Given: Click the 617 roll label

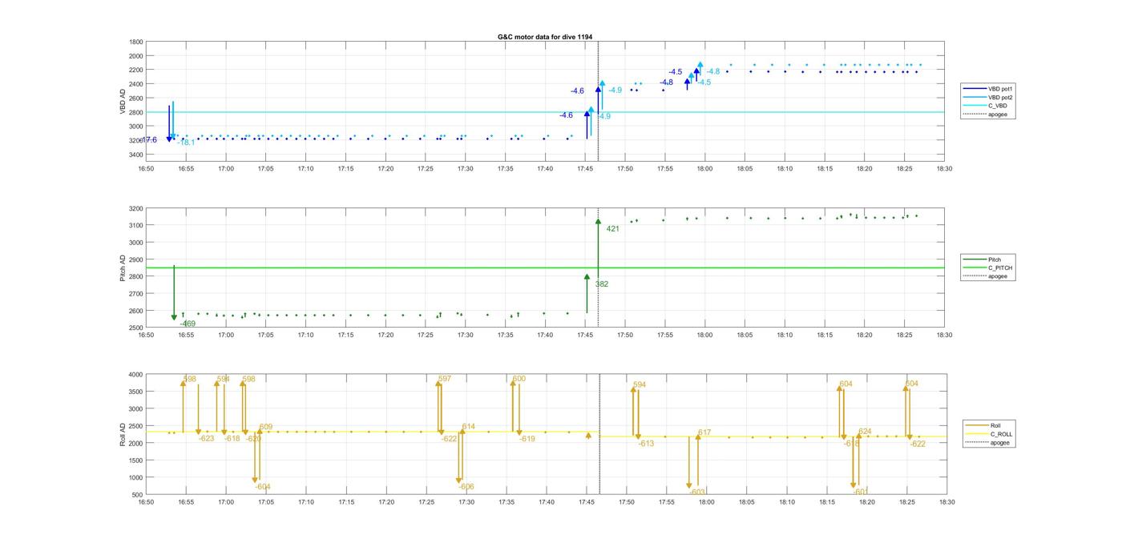Looking at the screenshot, I should (704, 433).
